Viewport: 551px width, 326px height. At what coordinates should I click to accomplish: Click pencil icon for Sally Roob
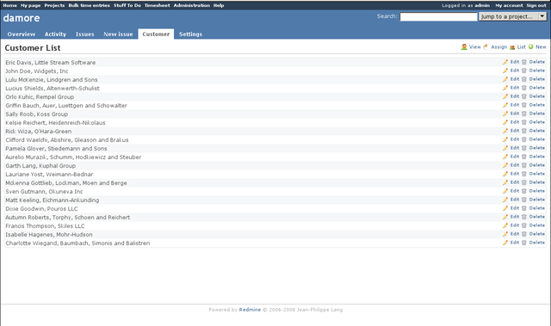[x=505, y=114]
